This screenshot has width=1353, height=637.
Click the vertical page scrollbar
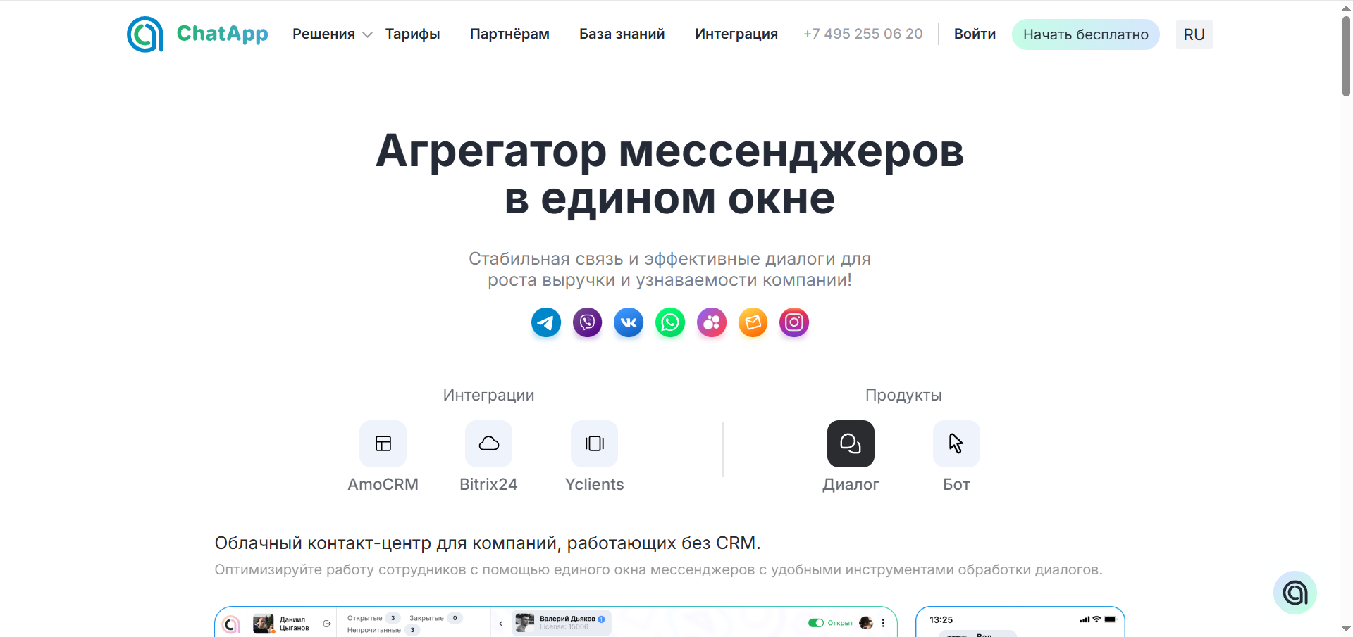(1346, 56)
